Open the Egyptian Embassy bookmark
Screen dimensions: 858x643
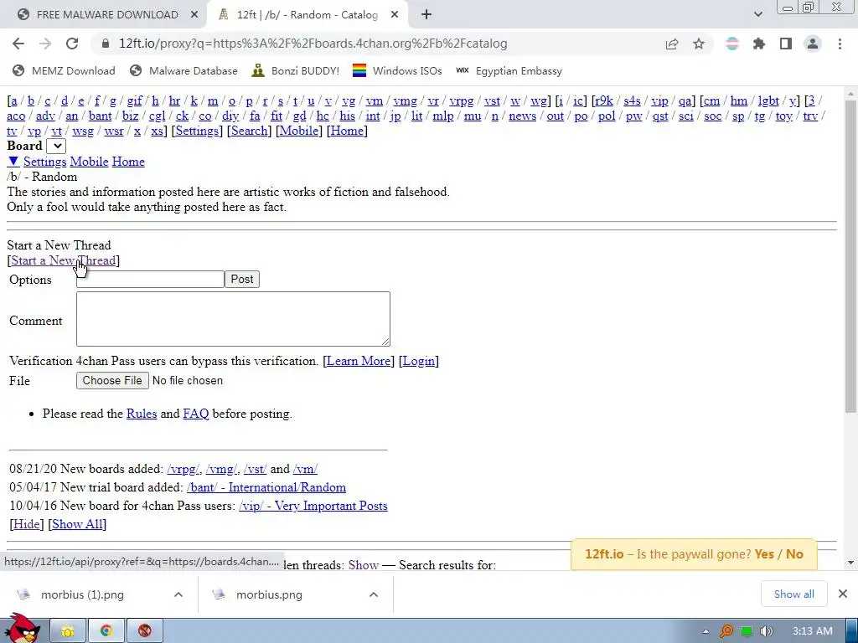(x=509, y=70)
